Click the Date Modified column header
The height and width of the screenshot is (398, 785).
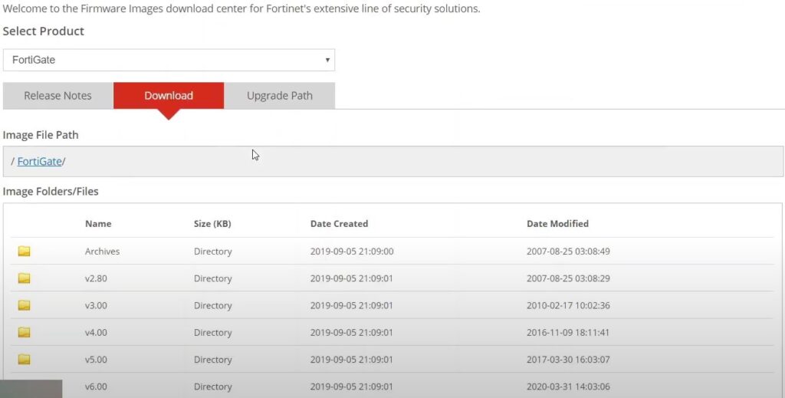(557, 224)
